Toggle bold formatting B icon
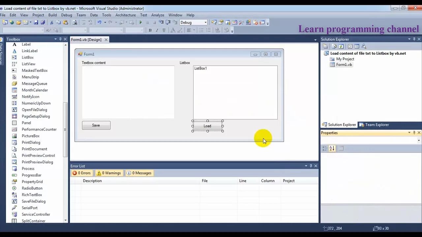The height and width of the screenshot is (237, 422). click(150, 30)
